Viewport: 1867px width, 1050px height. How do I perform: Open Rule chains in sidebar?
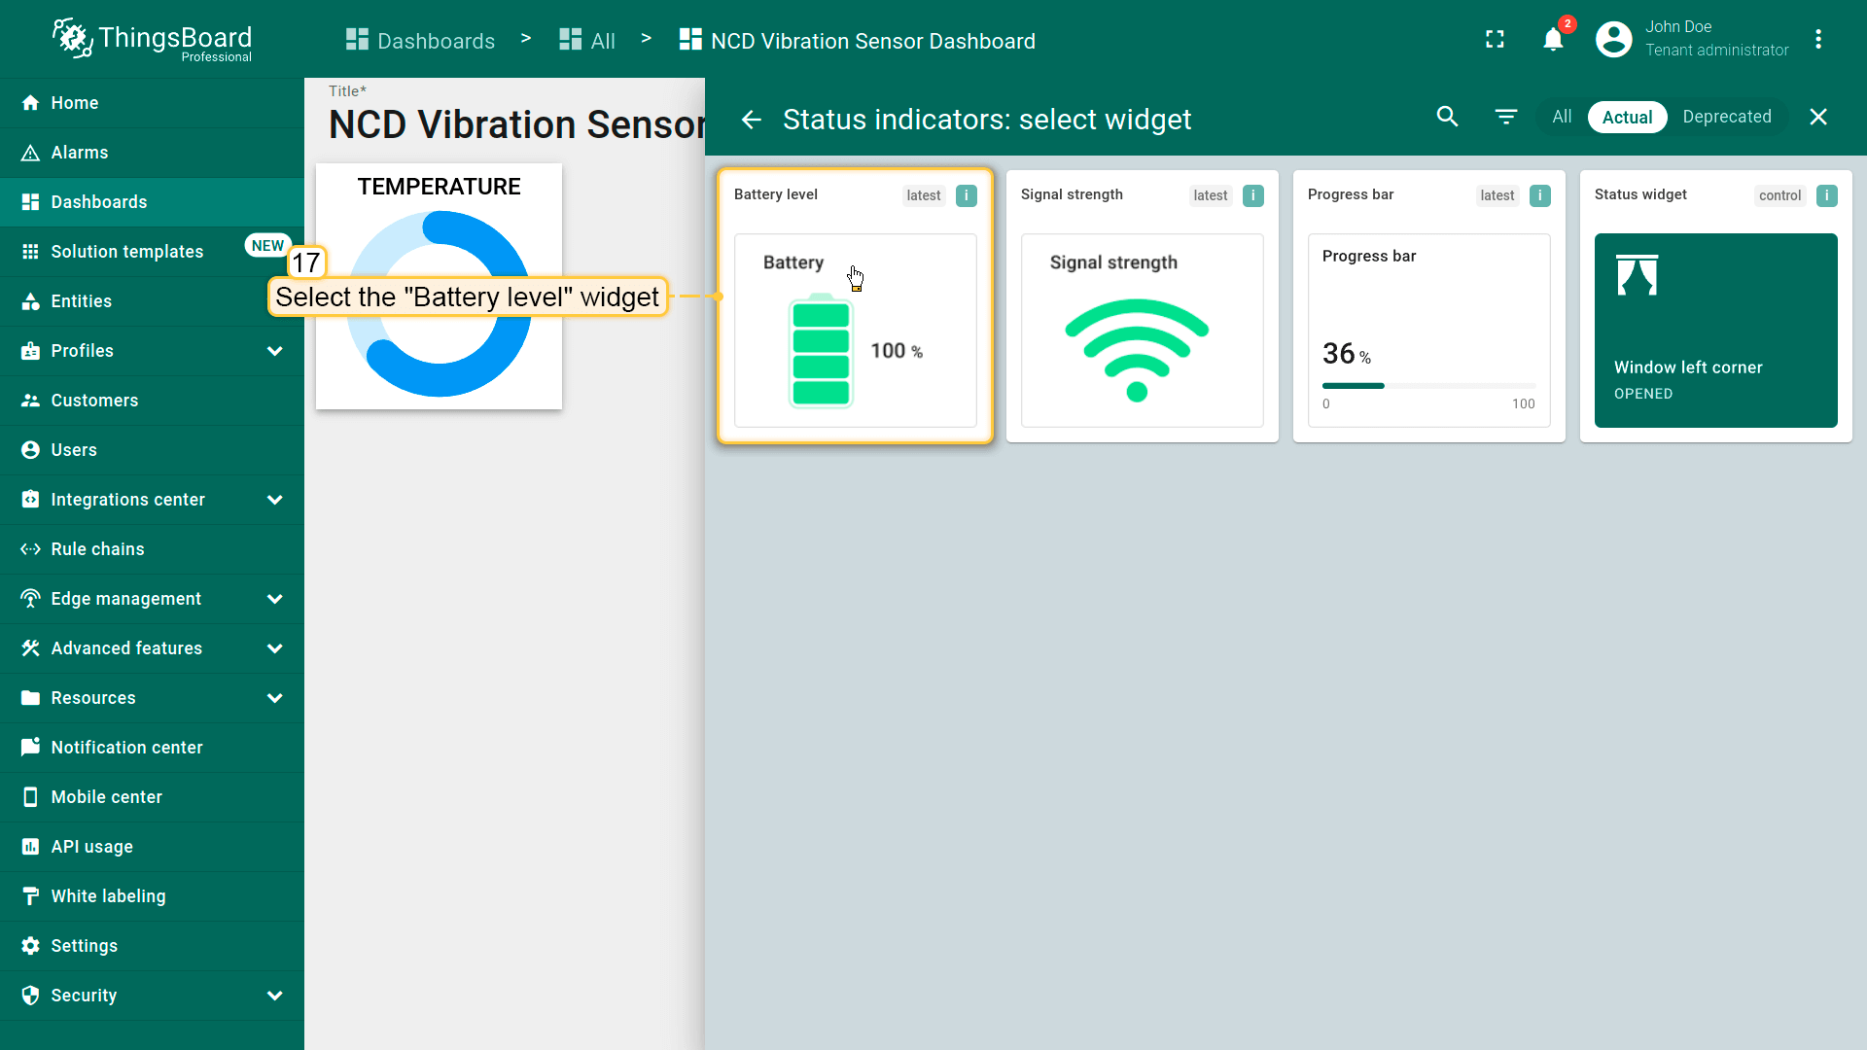[97, 549]
